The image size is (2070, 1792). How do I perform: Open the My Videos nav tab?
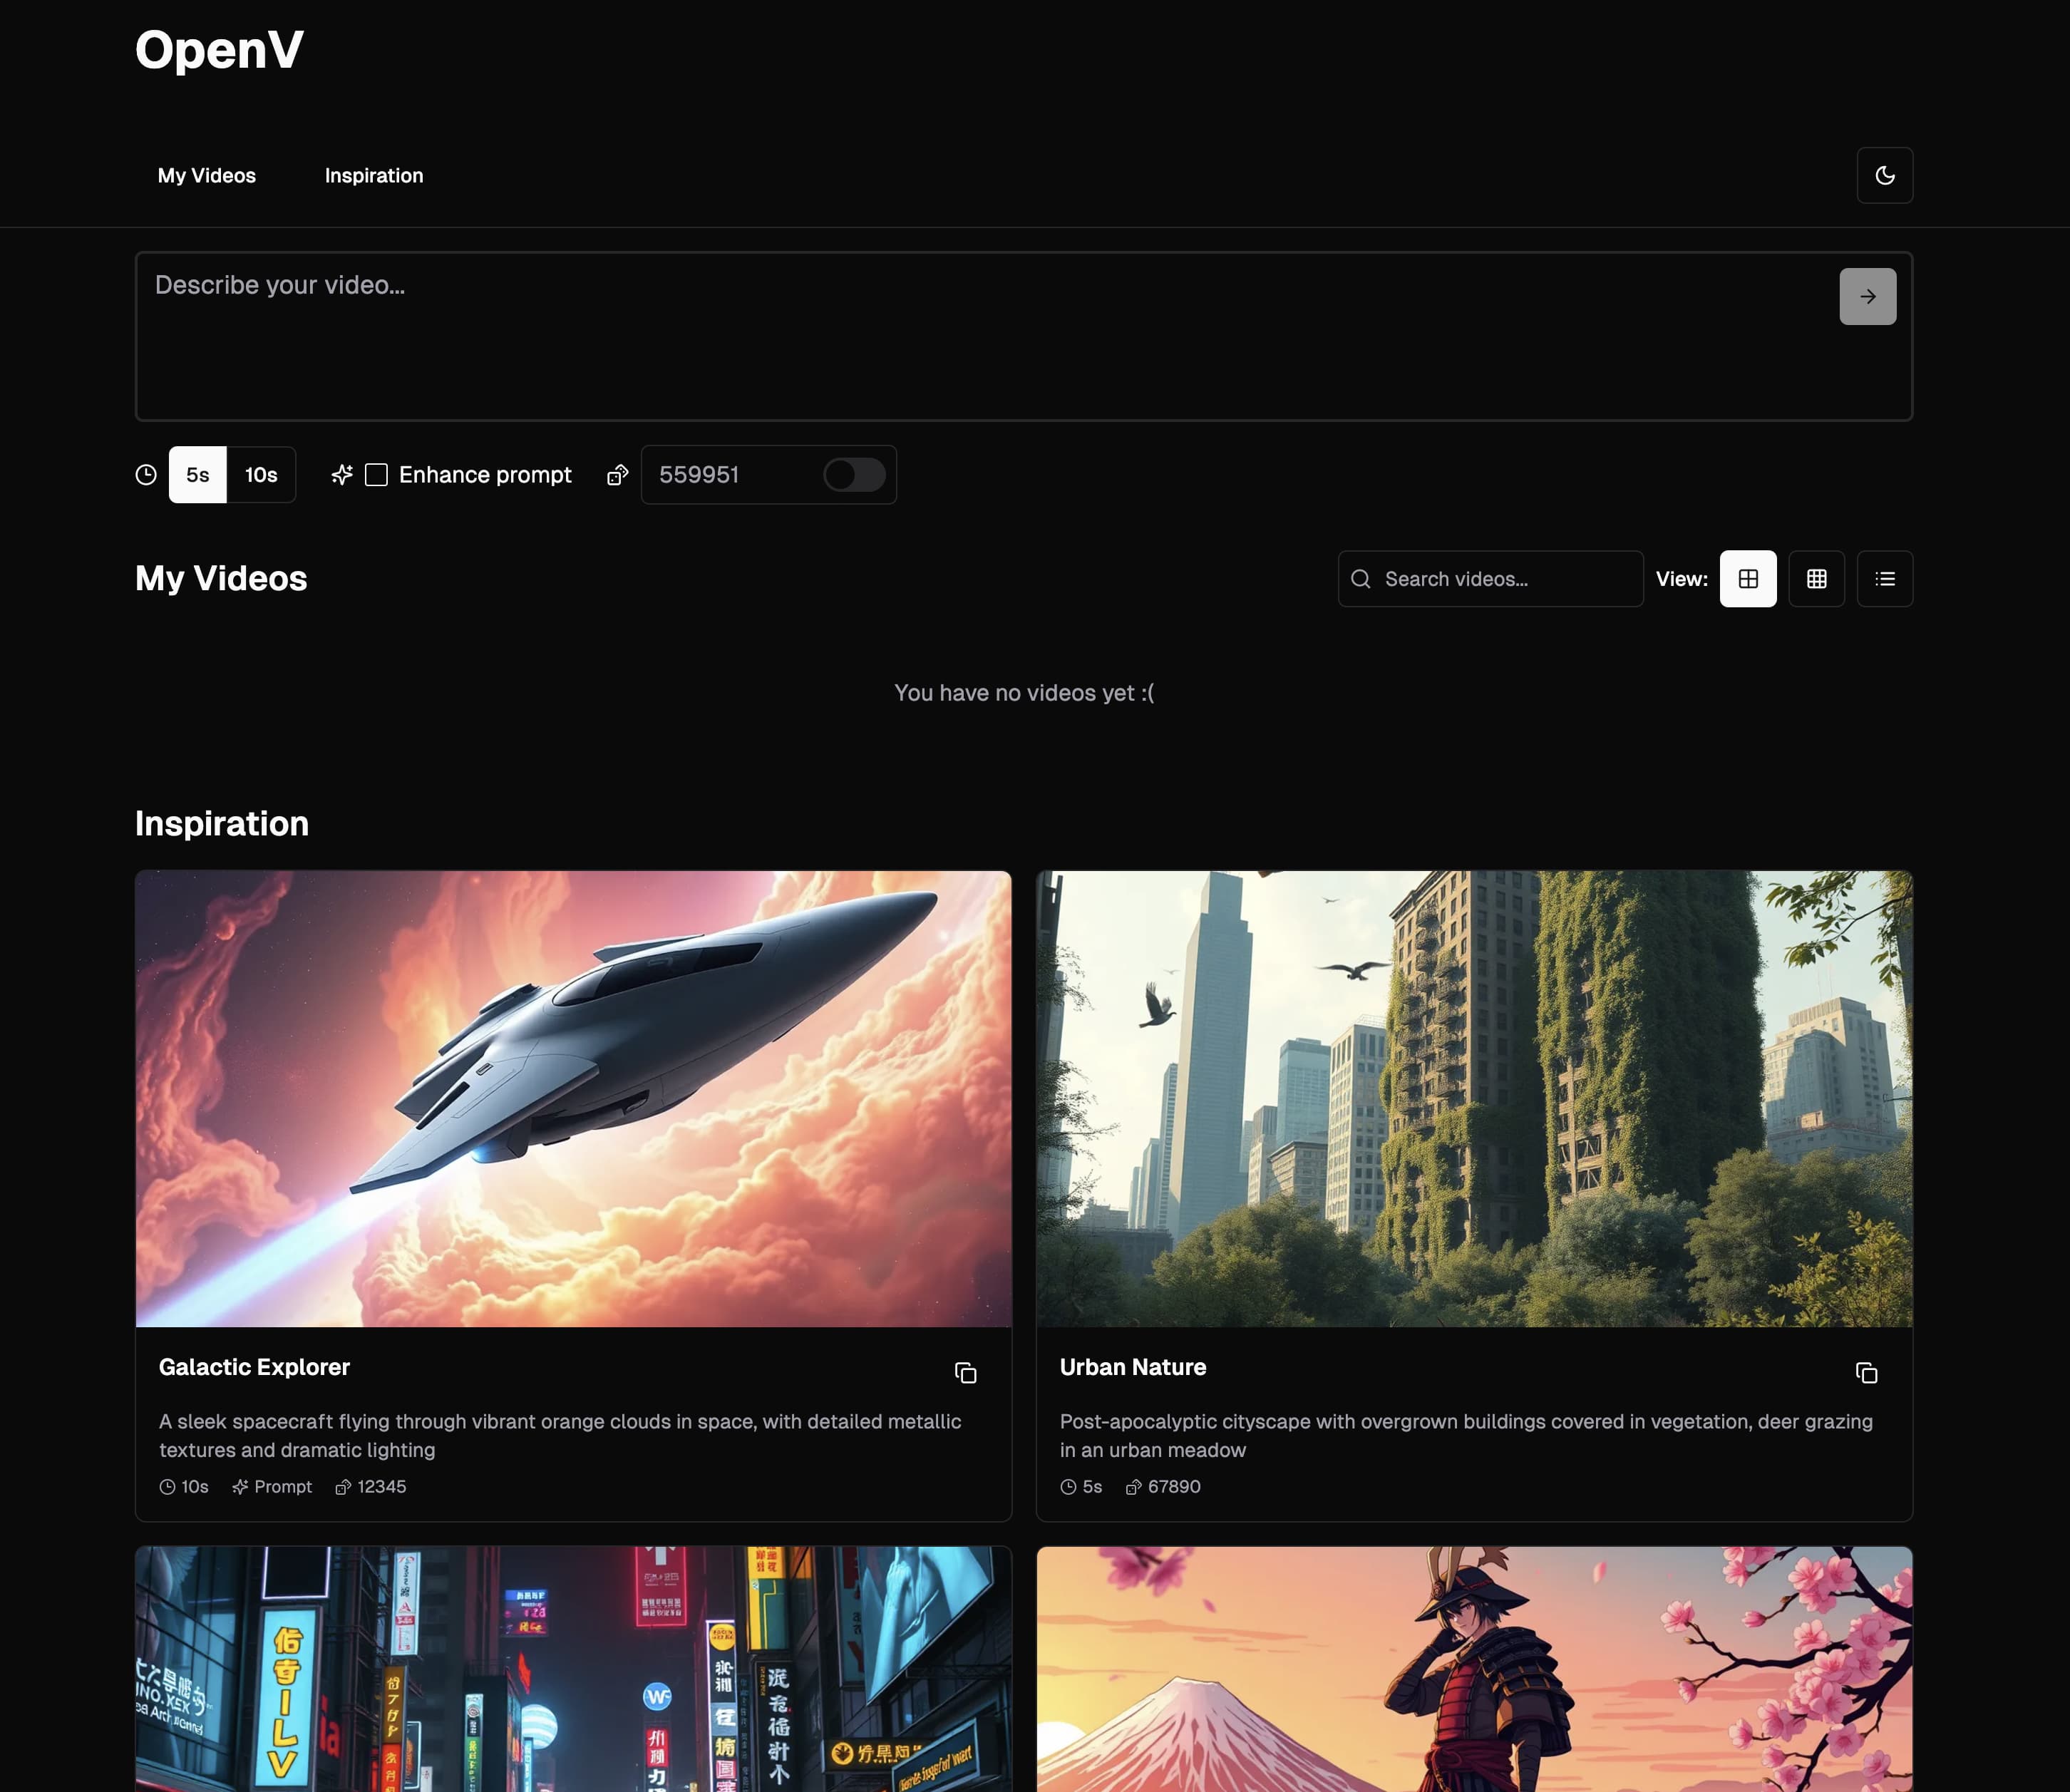[207, 176]
